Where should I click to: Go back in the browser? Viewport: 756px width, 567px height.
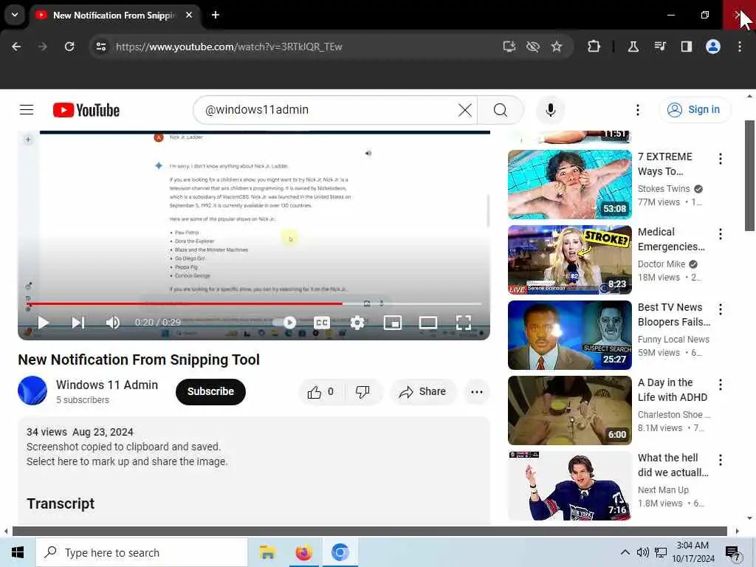[x=16, y=47]
